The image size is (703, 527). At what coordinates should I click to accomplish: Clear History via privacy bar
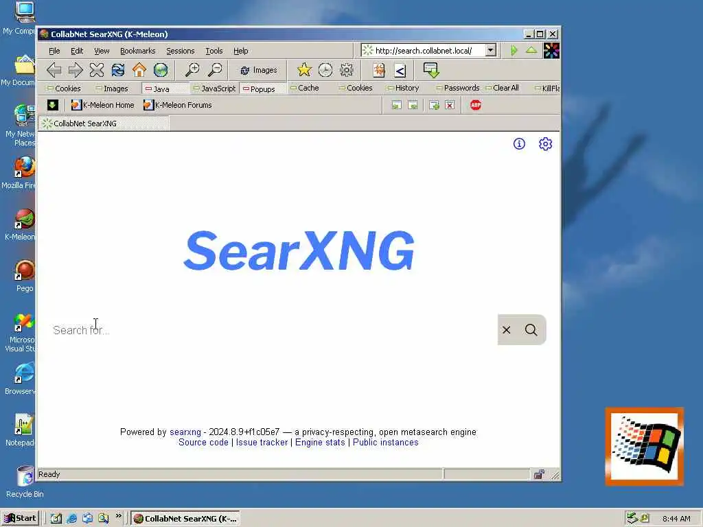click(402, 88)
